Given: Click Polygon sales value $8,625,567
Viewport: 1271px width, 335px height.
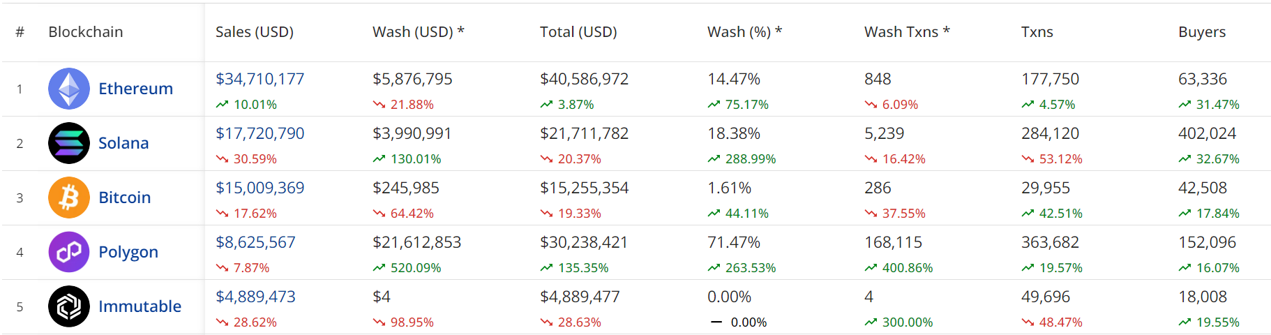Looking at the screenshot, I should 255,243.
